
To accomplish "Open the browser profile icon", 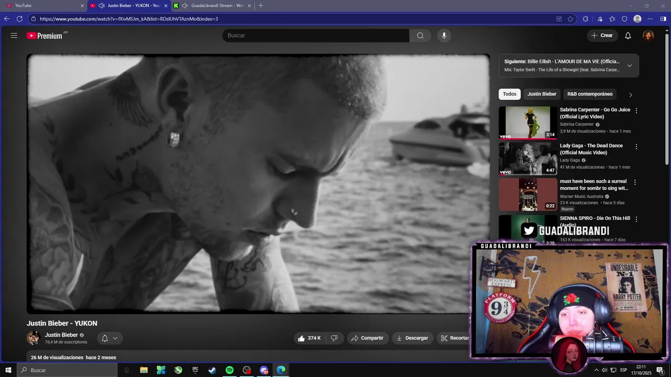I will (637, 19).
